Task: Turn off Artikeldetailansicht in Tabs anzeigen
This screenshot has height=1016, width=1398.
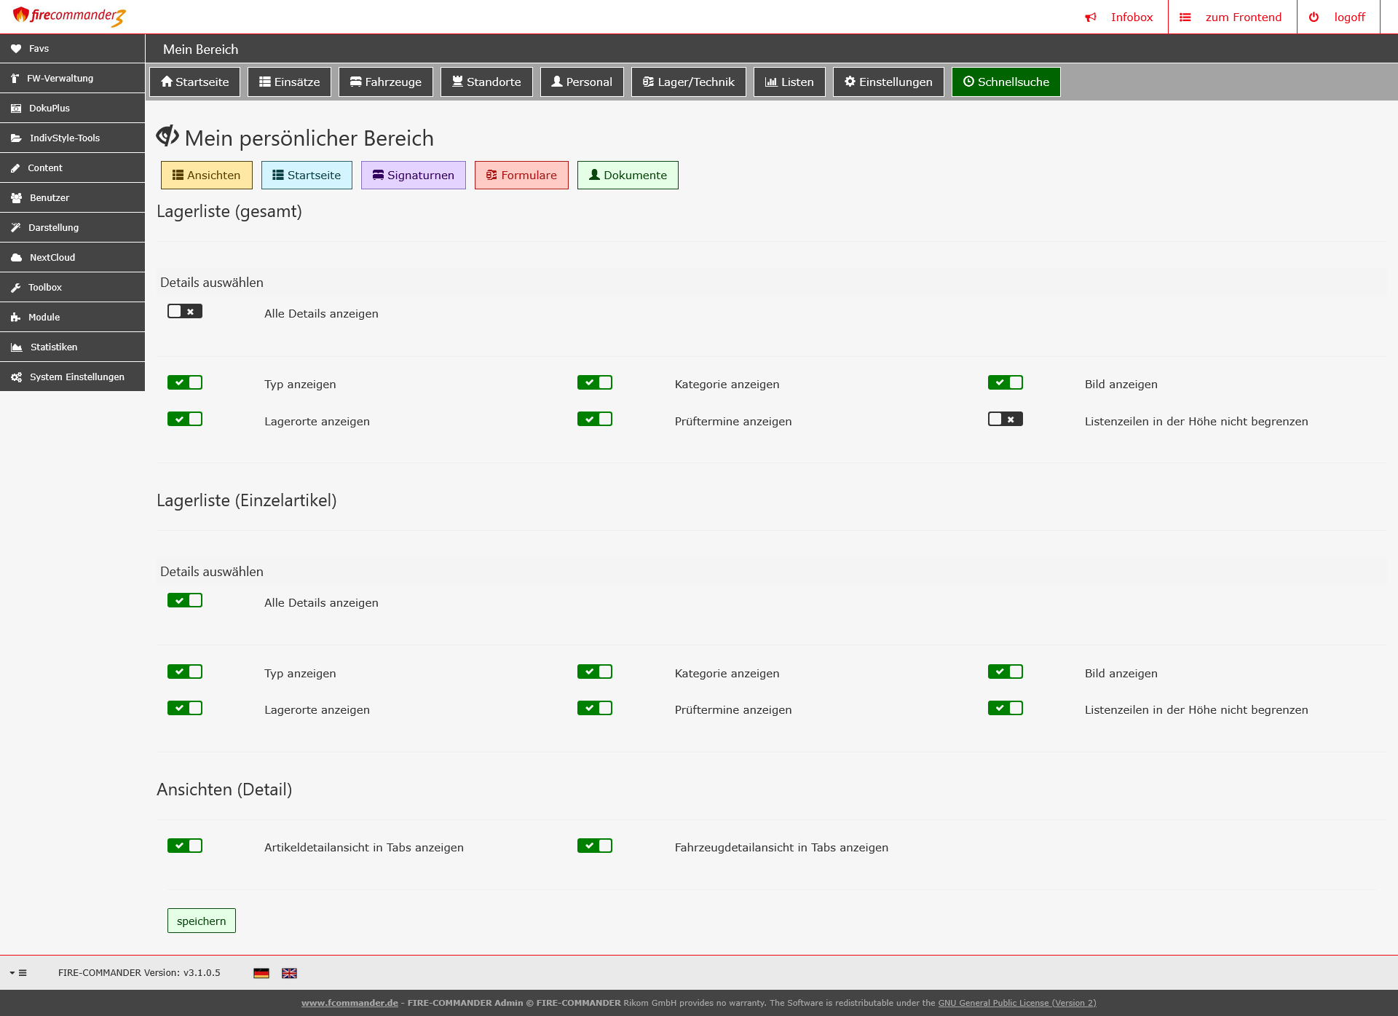Action: coord(185,846)
